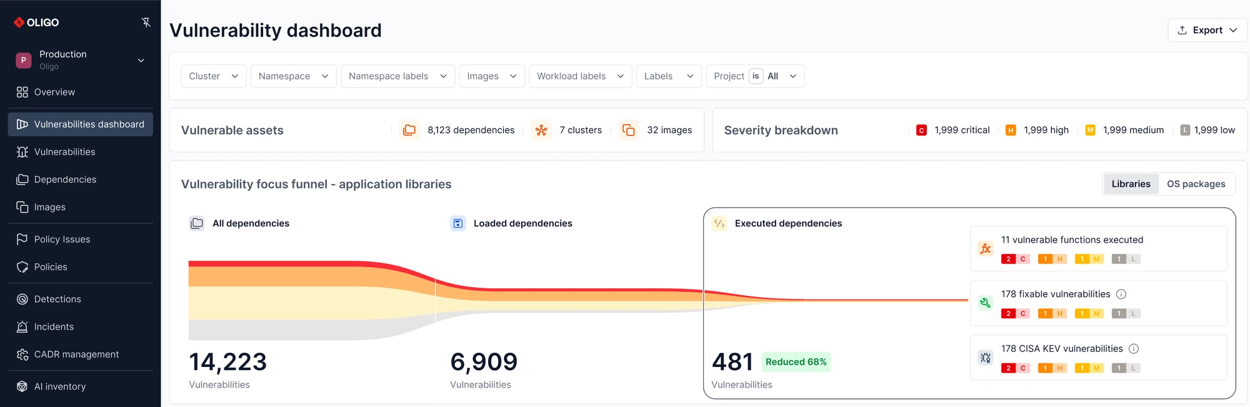Open the Namespace labels filter dropdown
The height and width of the screenshot is (407, 1250).
coord(398,76)
